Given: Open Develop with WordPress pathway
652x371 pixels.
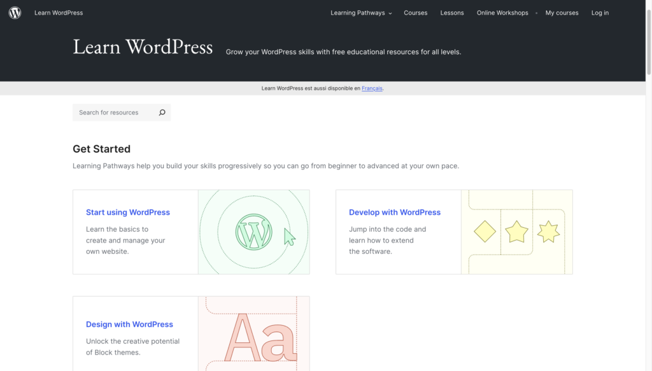Looking at the screenshot, I should coord(395,213).
